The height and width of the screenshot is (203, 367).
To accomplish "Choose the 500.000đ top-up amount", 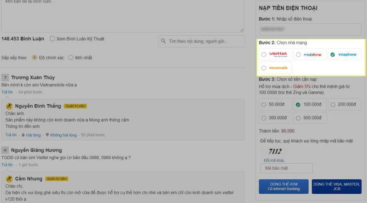I will 310,118.
